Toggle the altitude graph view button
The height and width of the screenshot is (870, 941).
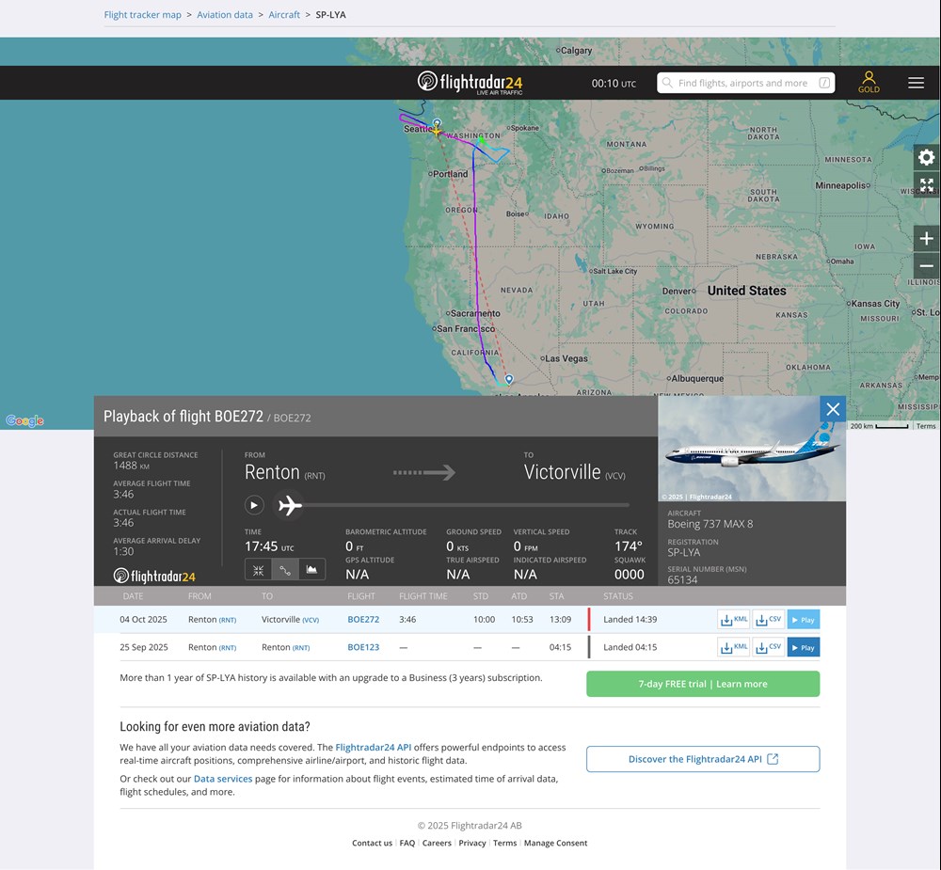pos(311,569)
